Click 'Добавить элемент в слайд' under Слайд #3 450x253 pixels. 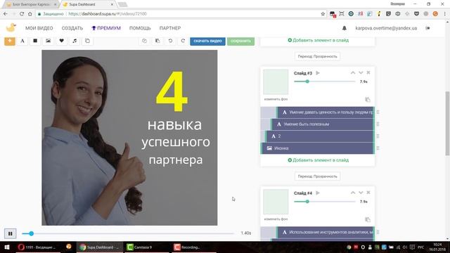[x=319, y=160]
